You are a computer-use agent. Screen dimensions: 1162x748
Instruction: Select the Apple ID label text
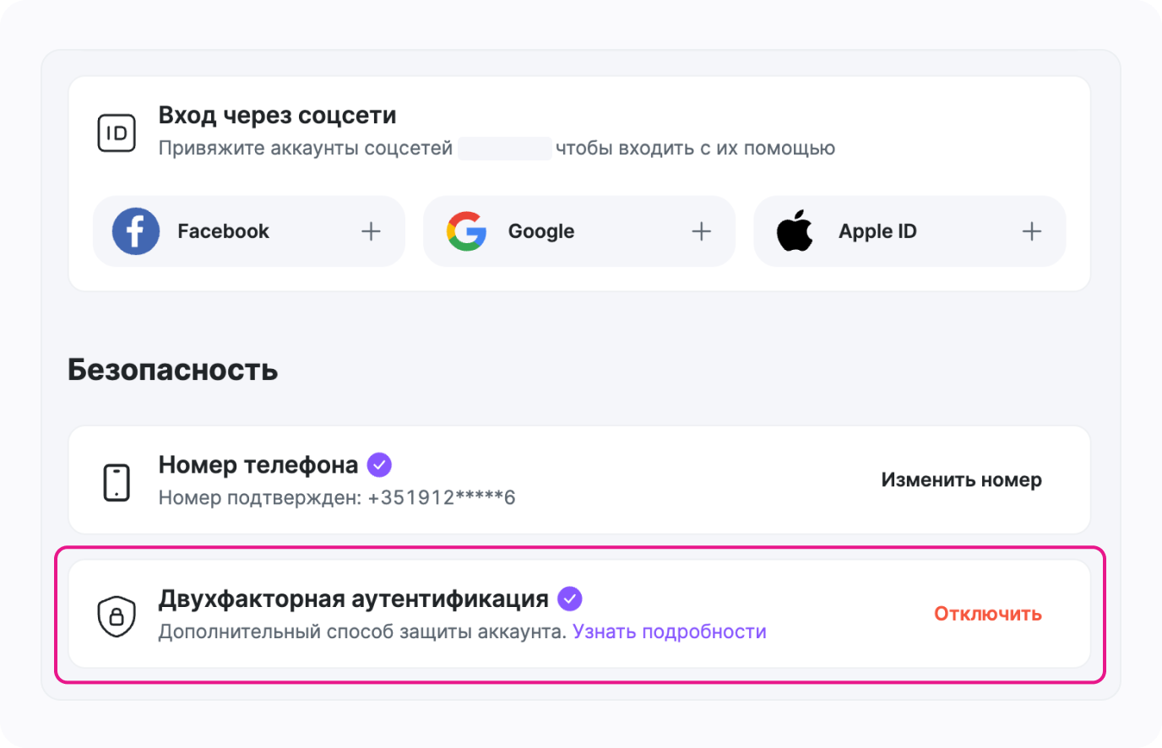click(877, 231)
